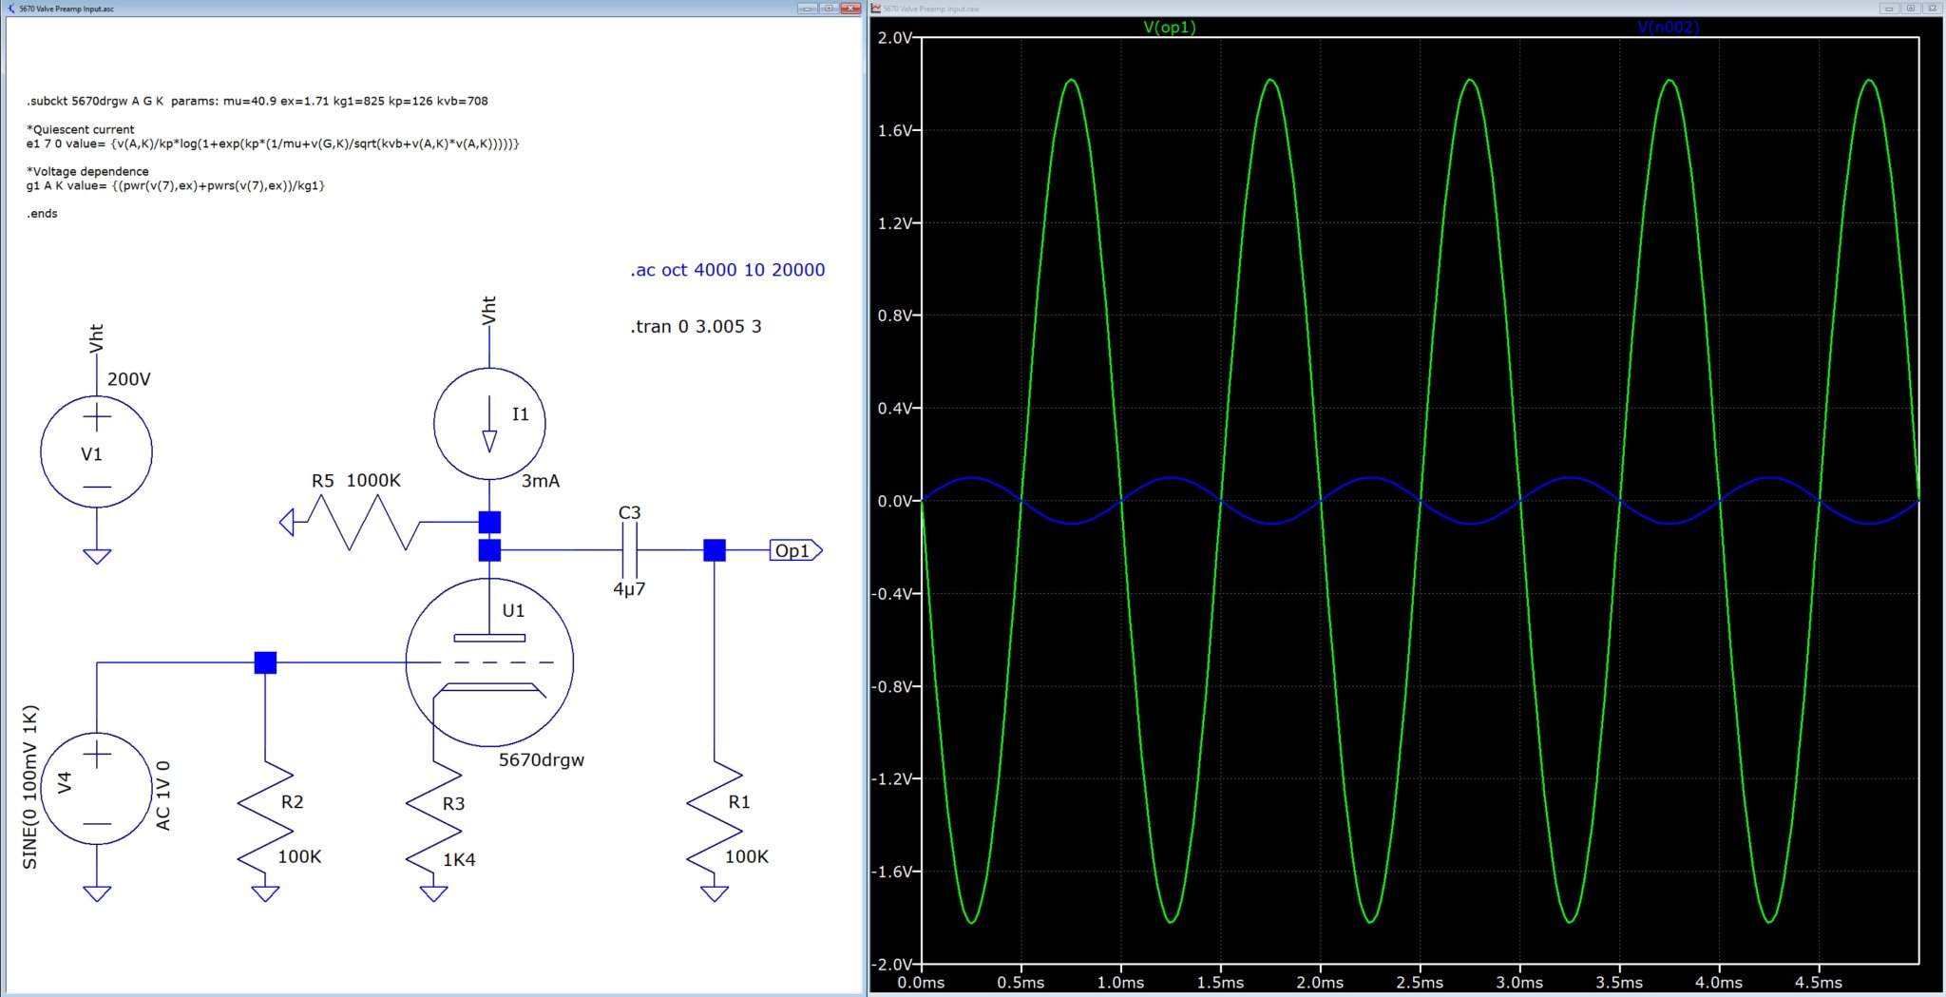The width and height of the screenshot is (1946, 997).
Task: Select resistor R5 symbol
Action: pos(365,522)
